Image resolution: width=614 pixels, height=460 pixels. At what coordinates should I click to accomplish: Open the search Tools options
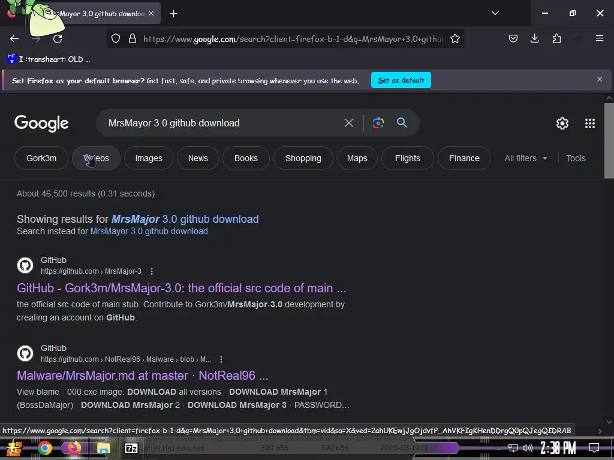click(x=576, y=158)
